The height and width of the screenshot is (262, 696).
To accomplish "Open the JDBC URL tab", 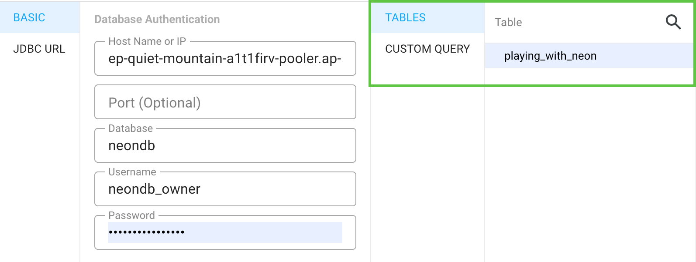I will pyautogui.click(x=39, y=49).
